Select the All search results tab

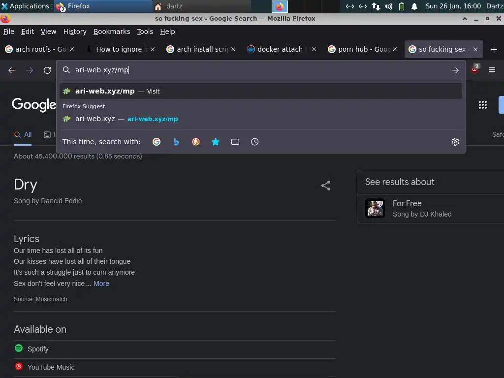tap(23, 135)
